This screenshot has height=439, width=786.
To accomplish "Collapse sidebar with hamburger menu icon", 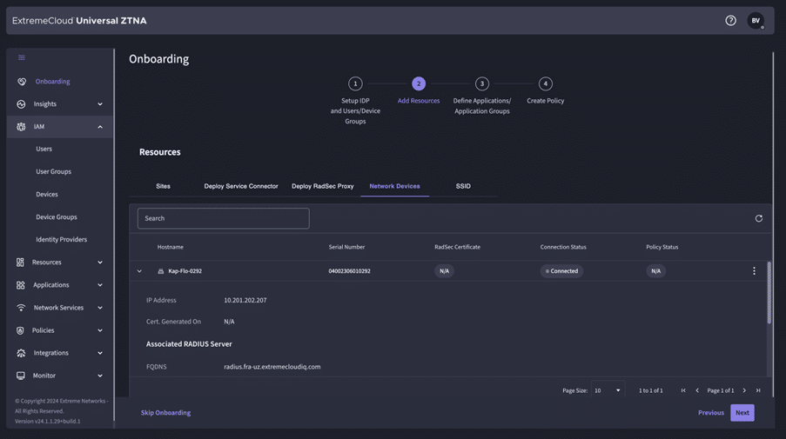I will 22,58.
